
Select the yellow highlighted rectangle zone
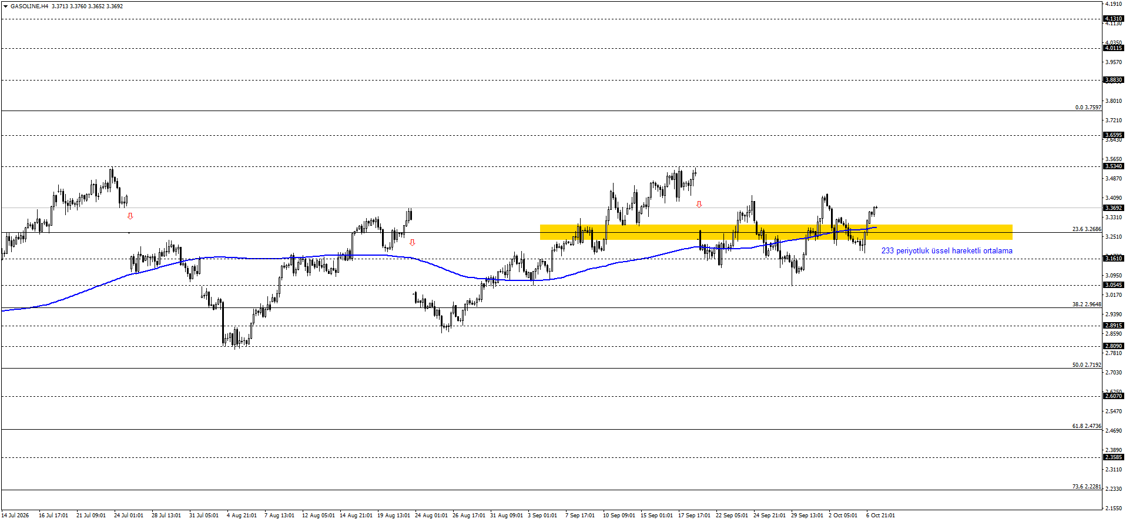[776, 232]
